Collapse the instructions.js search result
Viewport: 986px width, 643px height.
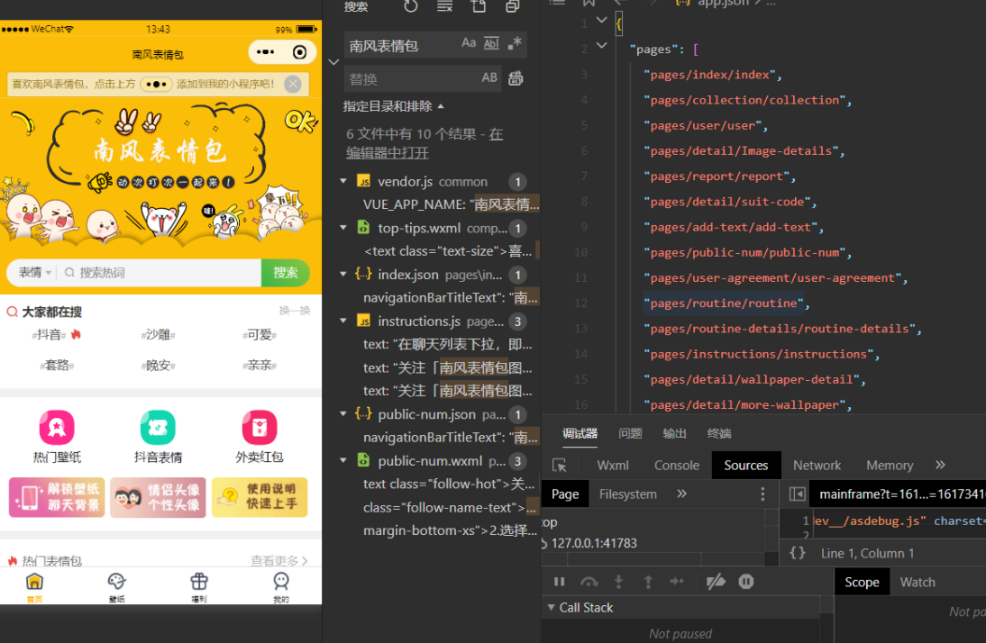[343, 321]
